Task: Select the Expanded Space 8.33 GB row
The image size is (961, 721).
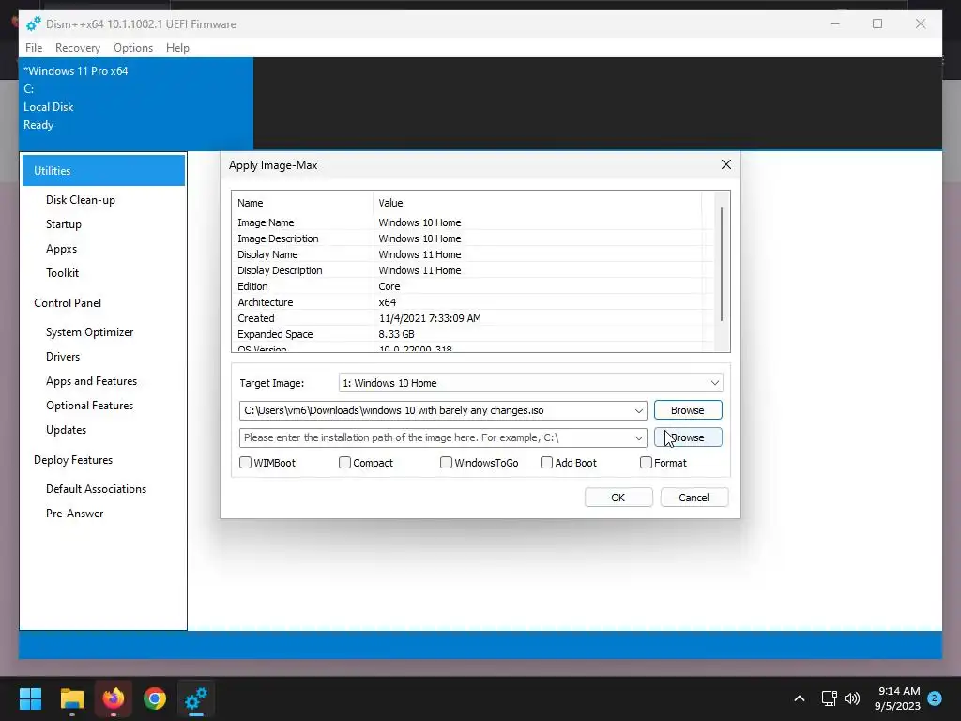Action: tap(473, 334)
